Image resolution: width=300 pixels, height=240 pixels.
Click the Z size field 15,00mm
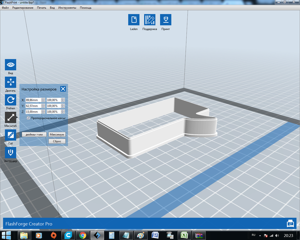click(x=34, y=111)
